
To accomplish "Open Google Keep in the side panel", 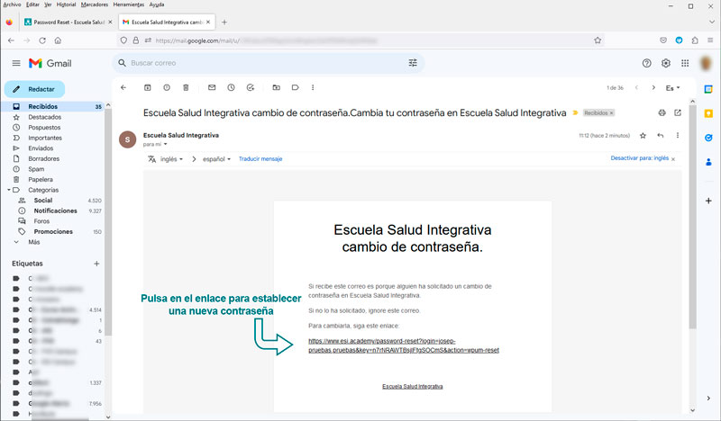I will [x=708, y=113].
